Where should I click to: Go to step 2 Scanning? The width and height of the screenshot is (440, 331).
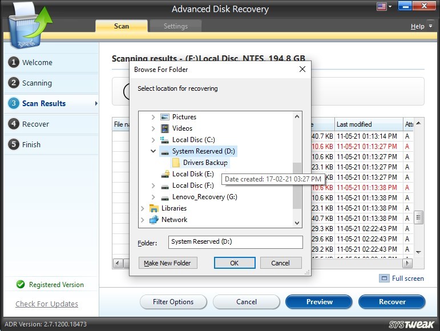51,83
